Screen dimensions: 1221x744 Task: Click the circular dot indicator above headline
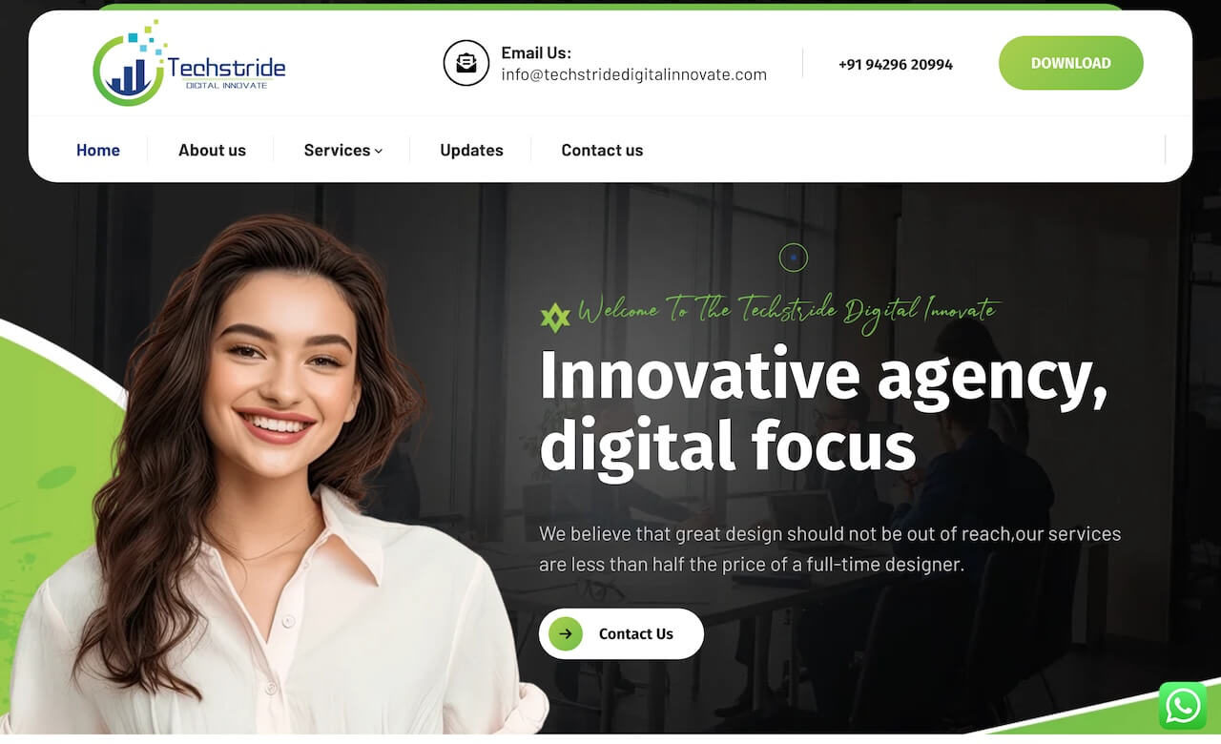[794, 258]
